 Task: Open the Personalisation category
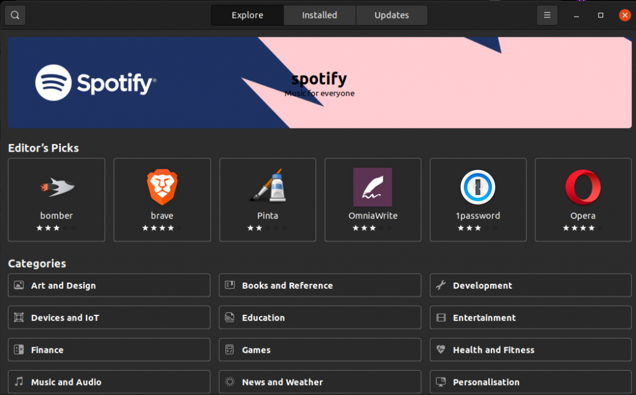tap(530, 381)
